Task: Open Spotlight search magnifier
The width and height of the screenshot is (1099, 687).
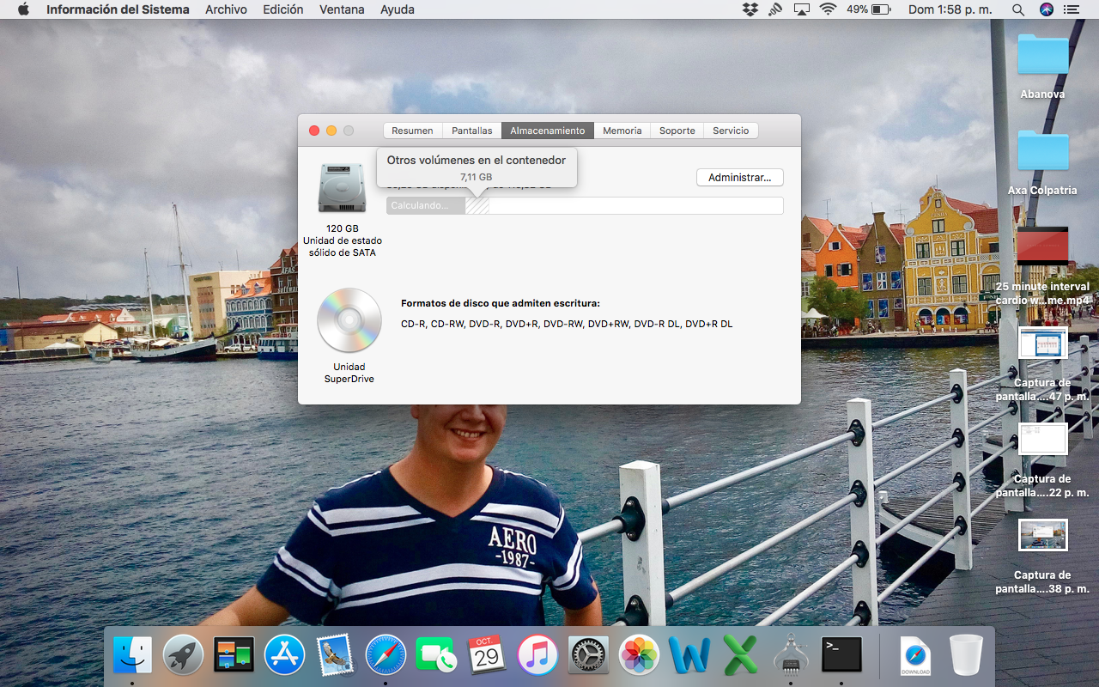Action: [1017, 9]
